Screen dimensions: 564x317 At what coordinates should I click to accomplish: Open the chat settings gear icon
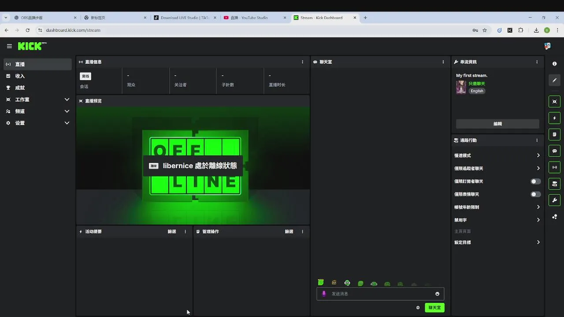click(418, 308)
